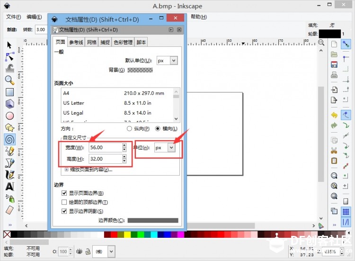Activate the zoom magnifier tool
This screenshot has width=355, height=261.
click(x=9, y=80)
